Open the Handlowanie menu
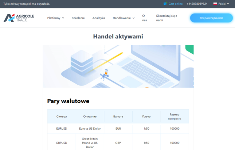The height and width of the screenshot is (150, 235). (x=124, y=18)
